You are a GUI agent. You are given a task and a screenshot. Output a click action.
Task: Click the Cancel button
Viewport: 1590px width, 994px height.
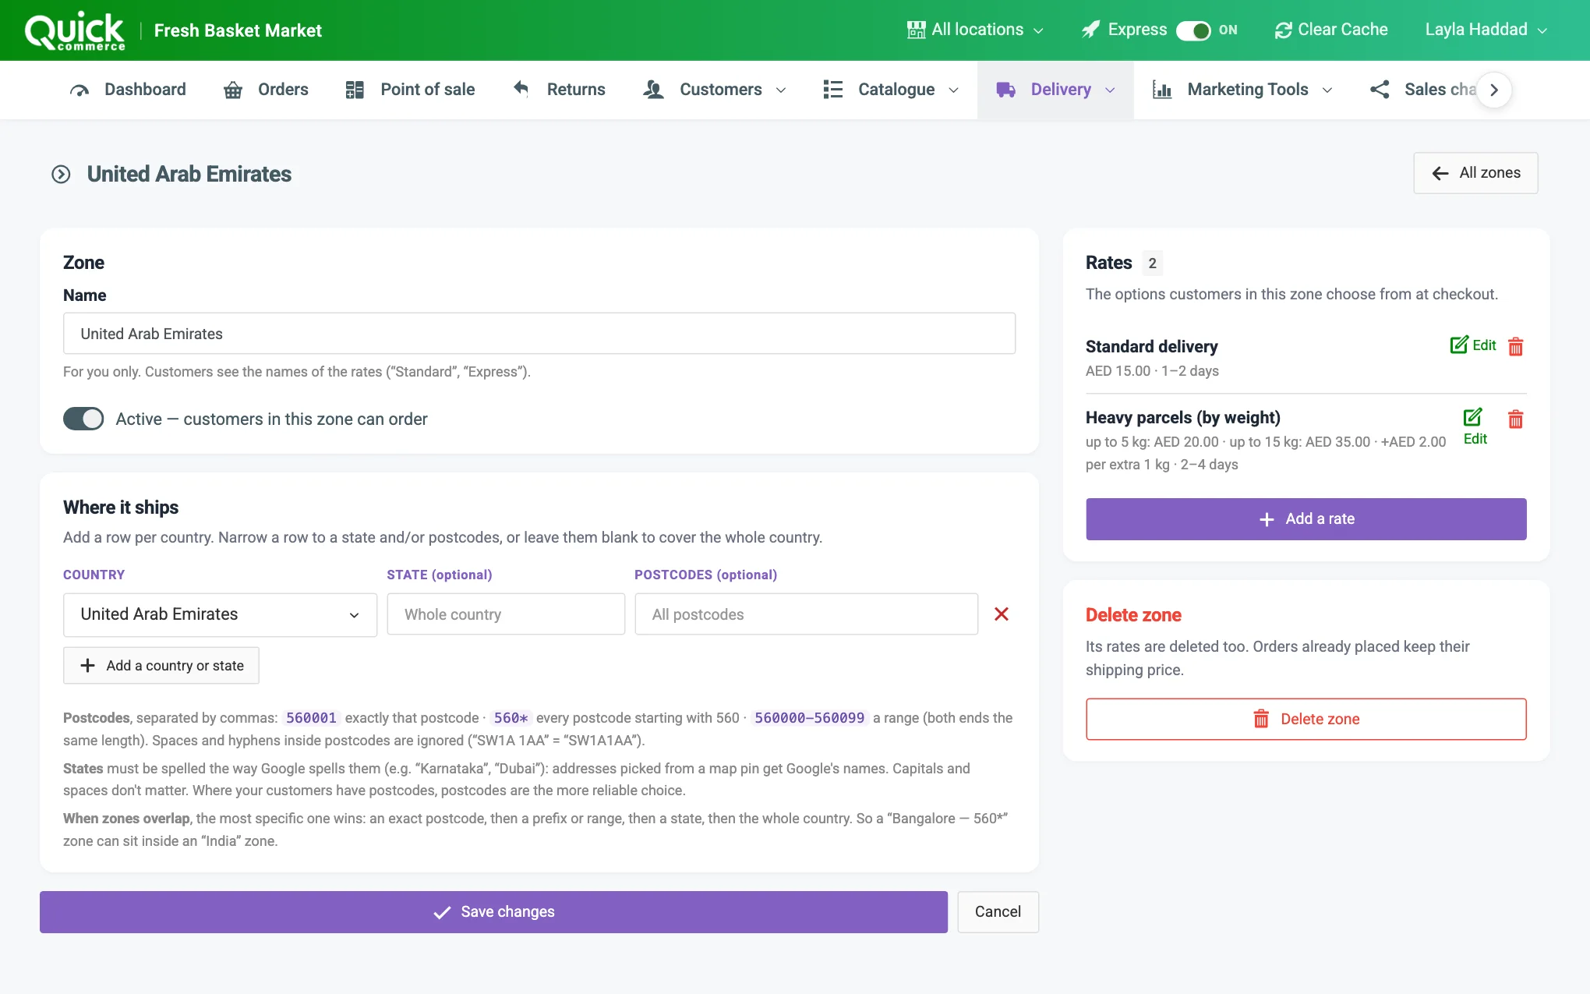tap(998, 912)
